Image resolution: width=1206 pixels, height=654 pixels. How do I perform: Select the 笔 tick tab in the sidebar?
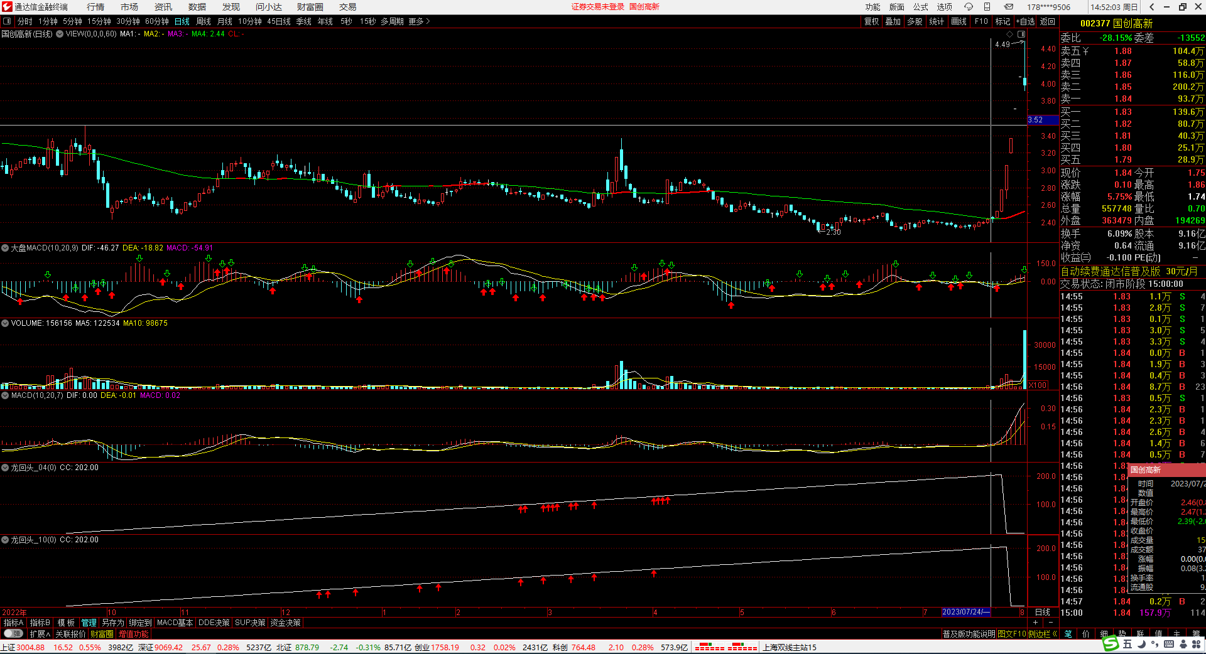coord(1068,634)
